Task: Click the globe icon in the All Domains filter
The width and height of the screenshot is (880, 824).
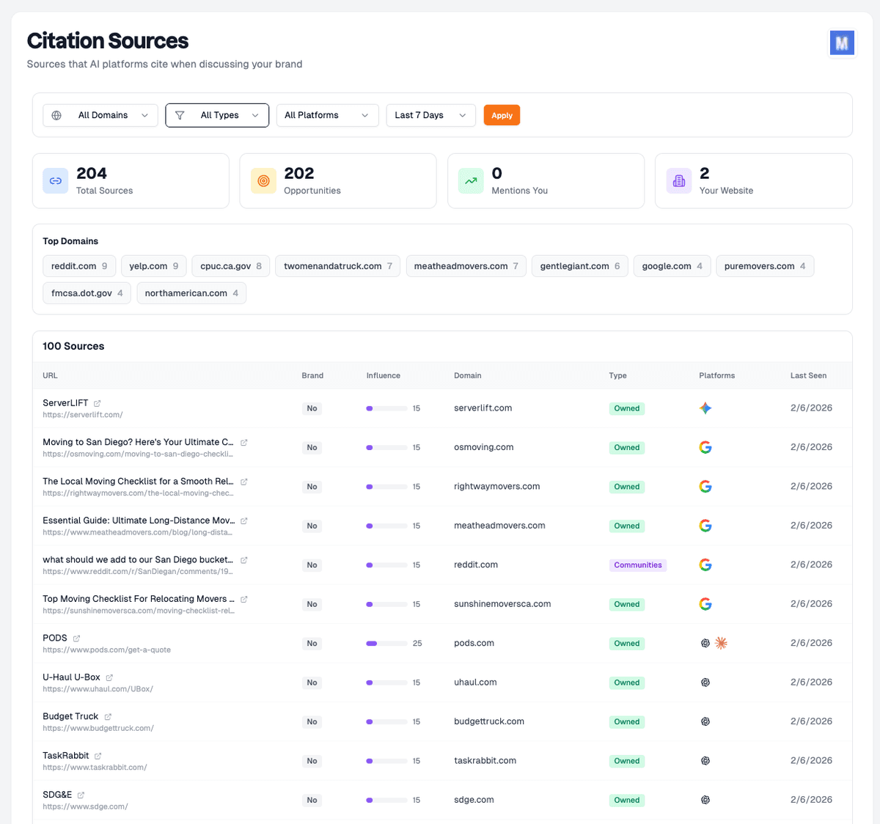Action: pyautogui.click(x=56, y=115)
